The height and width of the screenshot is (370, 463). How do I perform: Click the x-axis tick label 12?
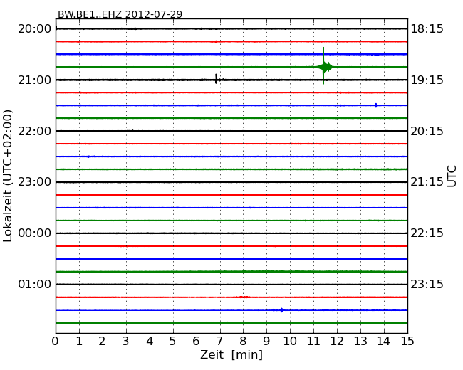[x=337, y=341]
